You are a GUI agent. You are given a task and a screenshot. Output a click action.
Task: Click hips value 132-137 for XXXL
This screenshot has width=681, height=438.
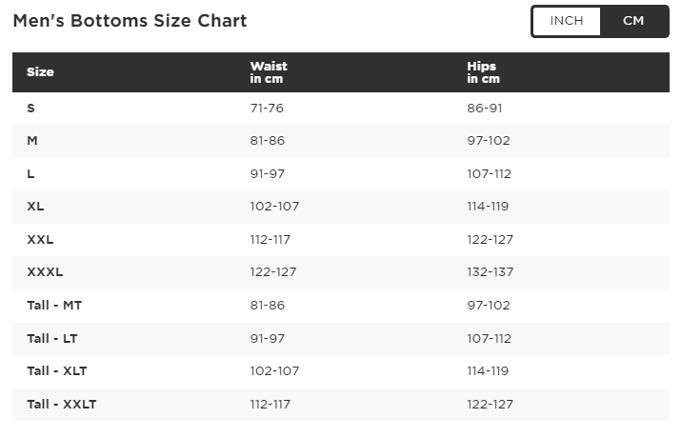point(490,272)
